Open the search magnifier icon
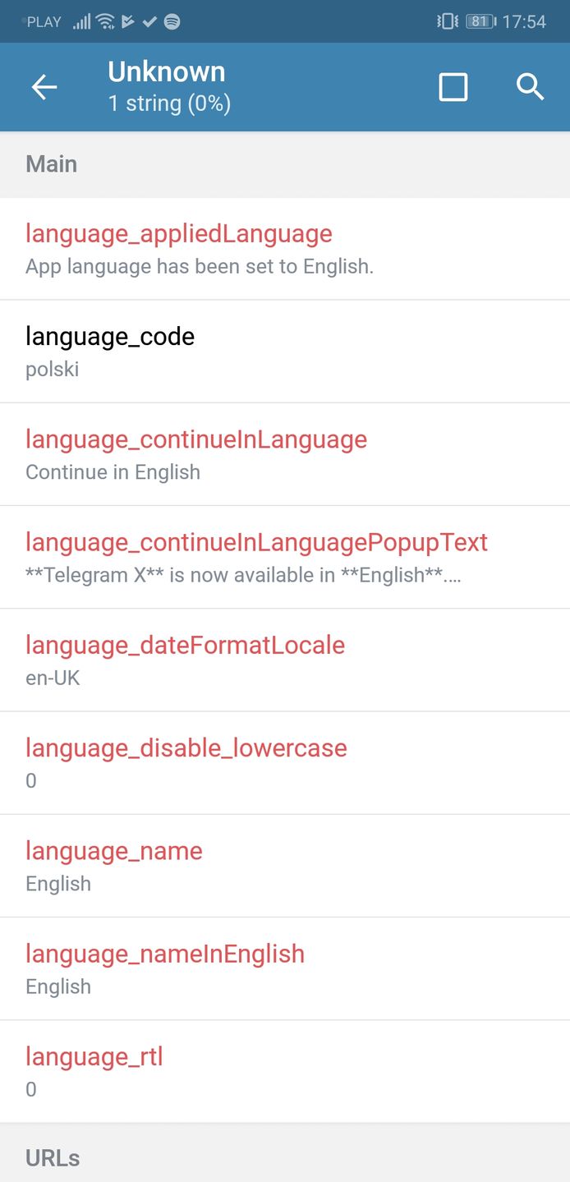 pos(531,87)
